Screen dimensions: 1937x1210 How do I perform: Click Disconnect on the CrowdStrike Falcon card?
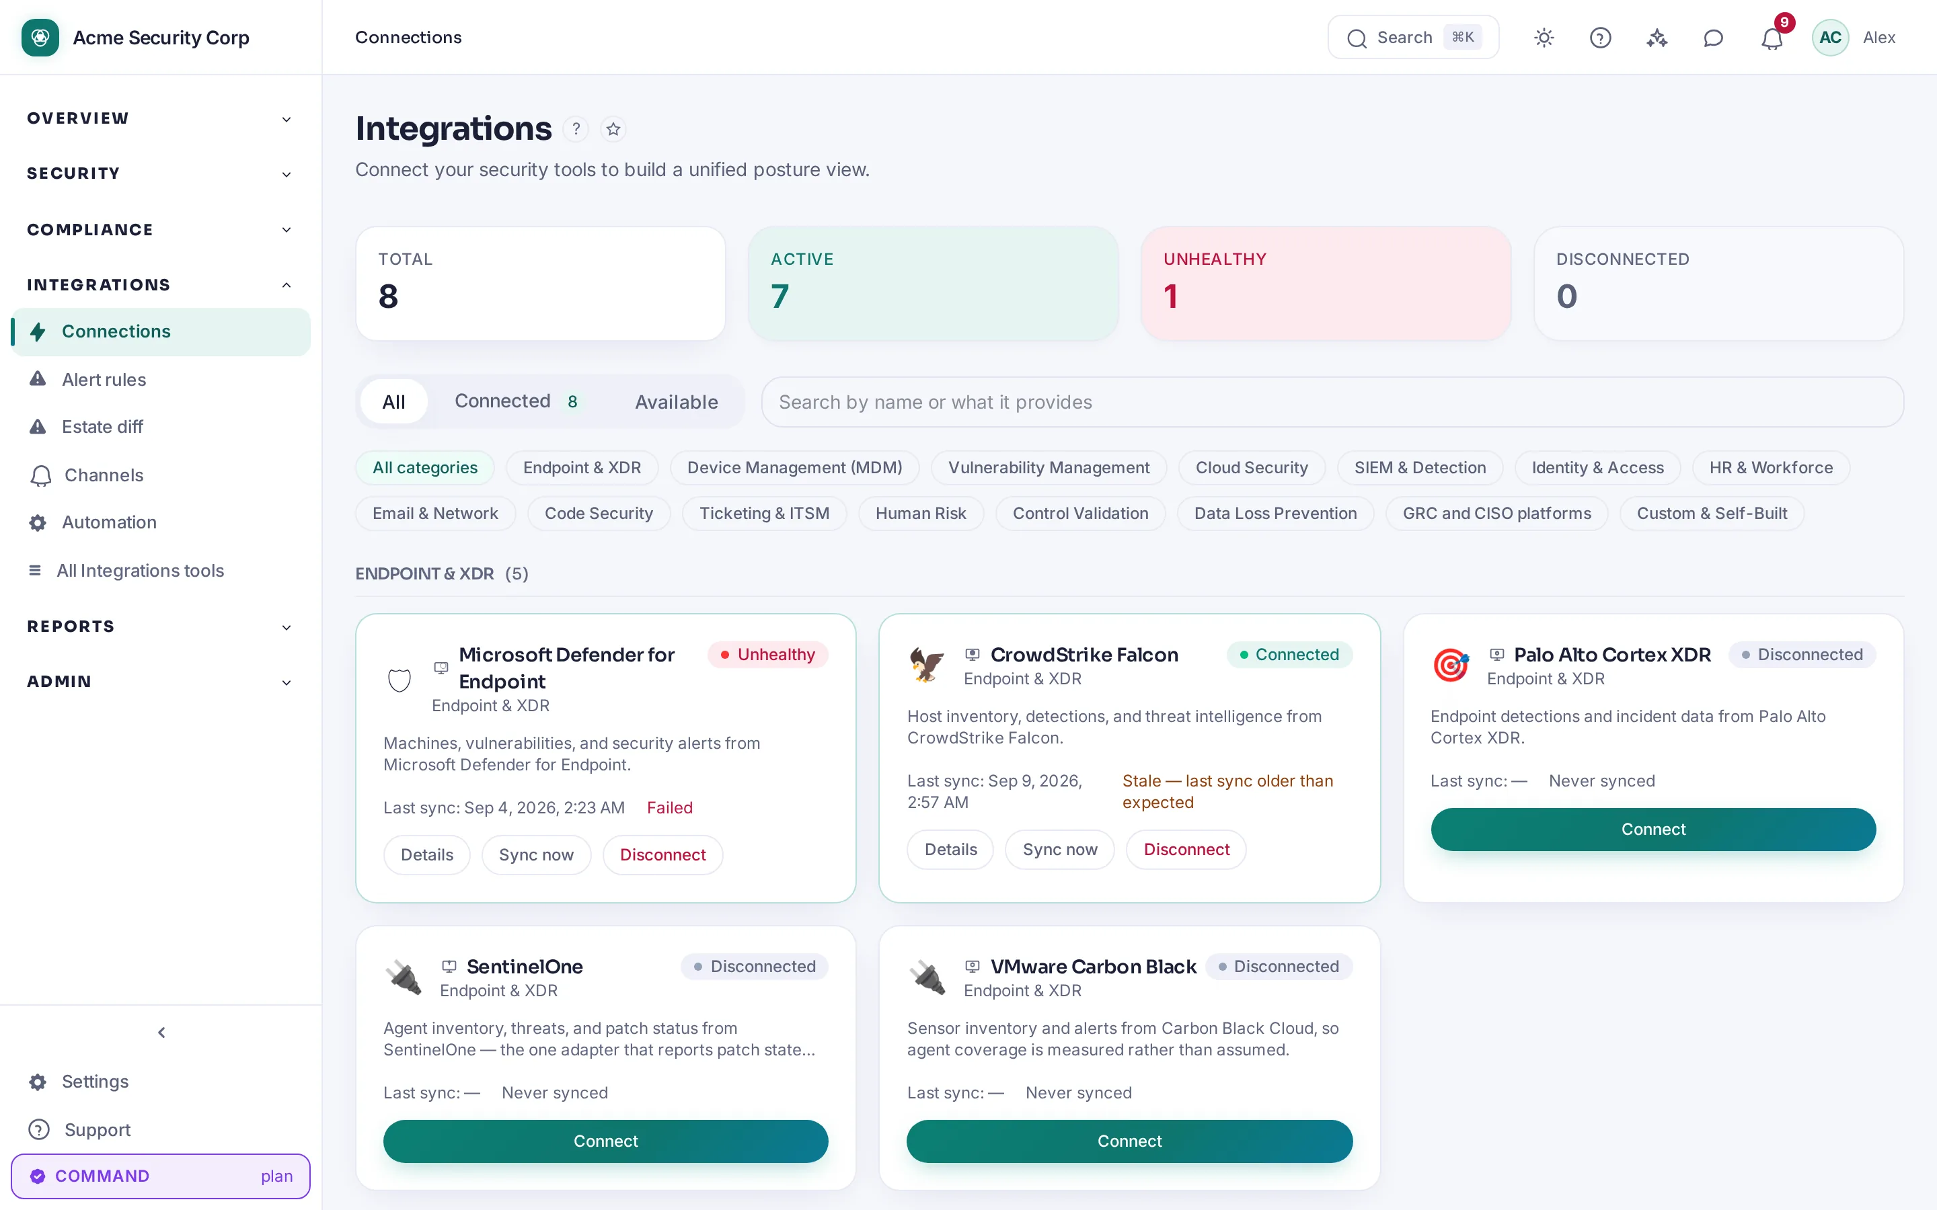(x=1186, y=849)
